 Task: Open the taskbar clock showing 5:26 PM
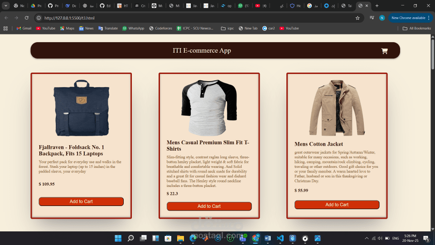(410, 238)
